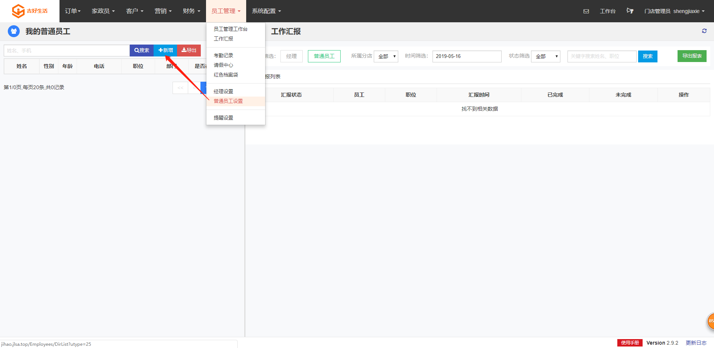Open 提醒设置 menu entry
Viewport: 714px width, 348px height.
click(235, 118)
